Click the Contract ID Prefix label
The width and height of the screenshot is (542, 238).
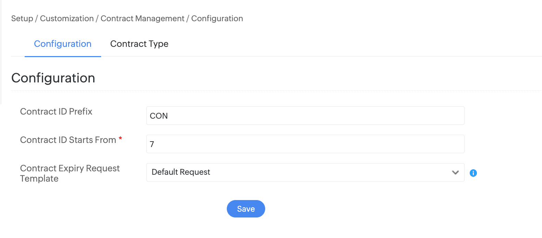pos(56,111)
